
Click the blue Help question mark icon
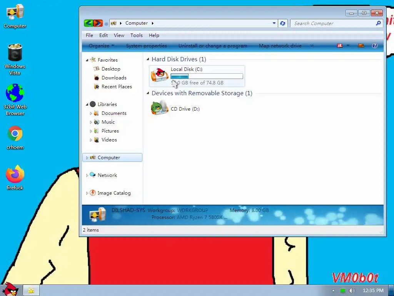click(374, 45)
